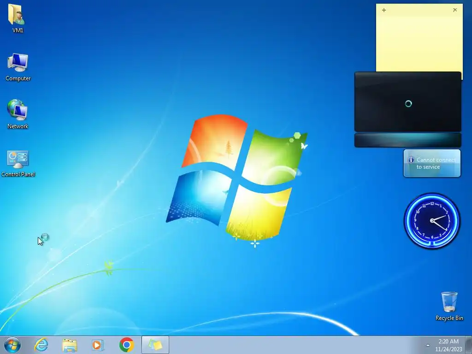Select the black slideshow gadget loading area
The width and height of the screenshot is (472, 354).
tap(408, 101)
